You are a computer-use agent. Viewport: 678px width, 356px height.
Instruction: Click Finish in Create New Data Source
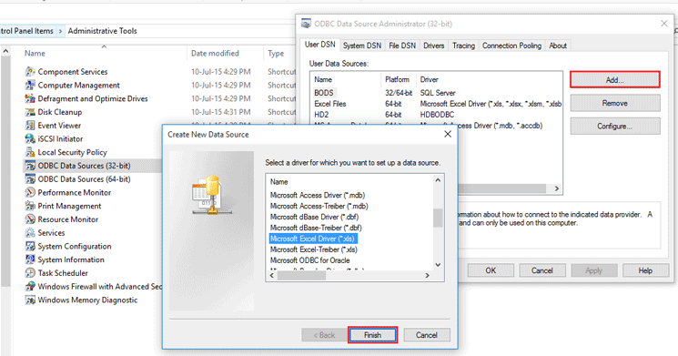click(372, 335)
